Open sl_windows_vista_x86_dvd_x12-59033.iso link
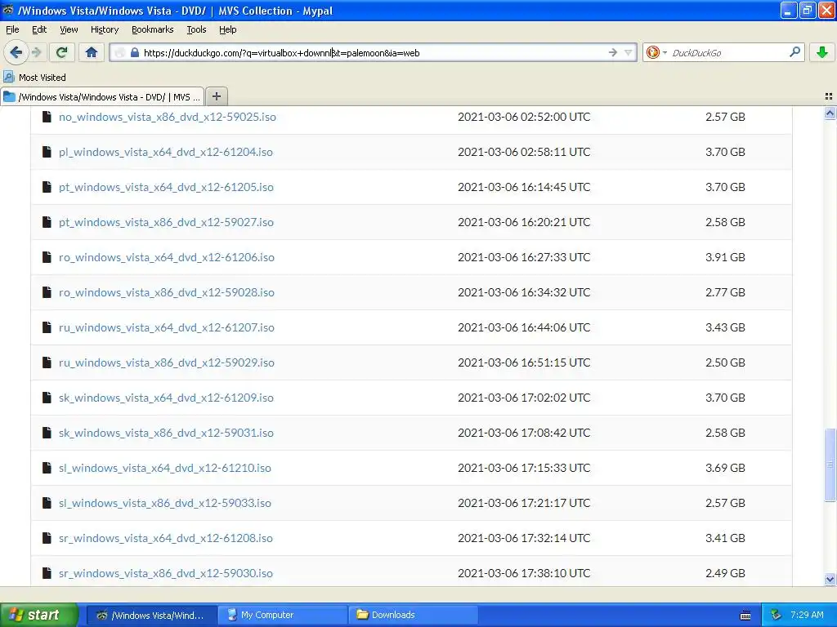 coord(165,504)
